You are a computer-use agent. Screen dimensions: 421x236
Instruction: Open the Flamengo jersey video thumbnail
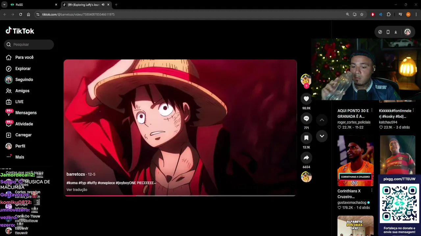click(398, 155)
